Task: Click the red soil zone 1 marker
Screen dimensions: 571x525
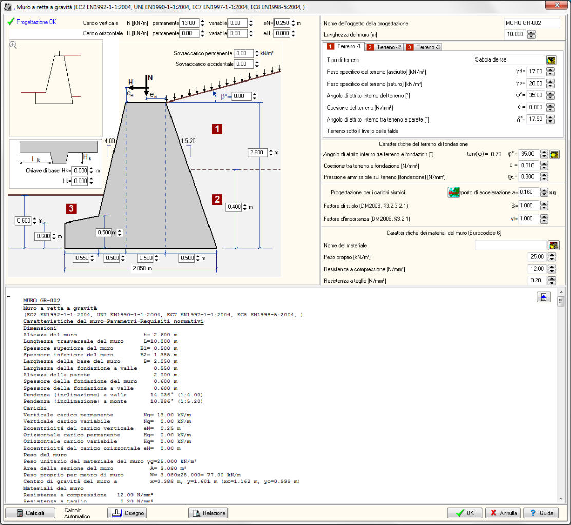Action: click(x=217, y=129)
